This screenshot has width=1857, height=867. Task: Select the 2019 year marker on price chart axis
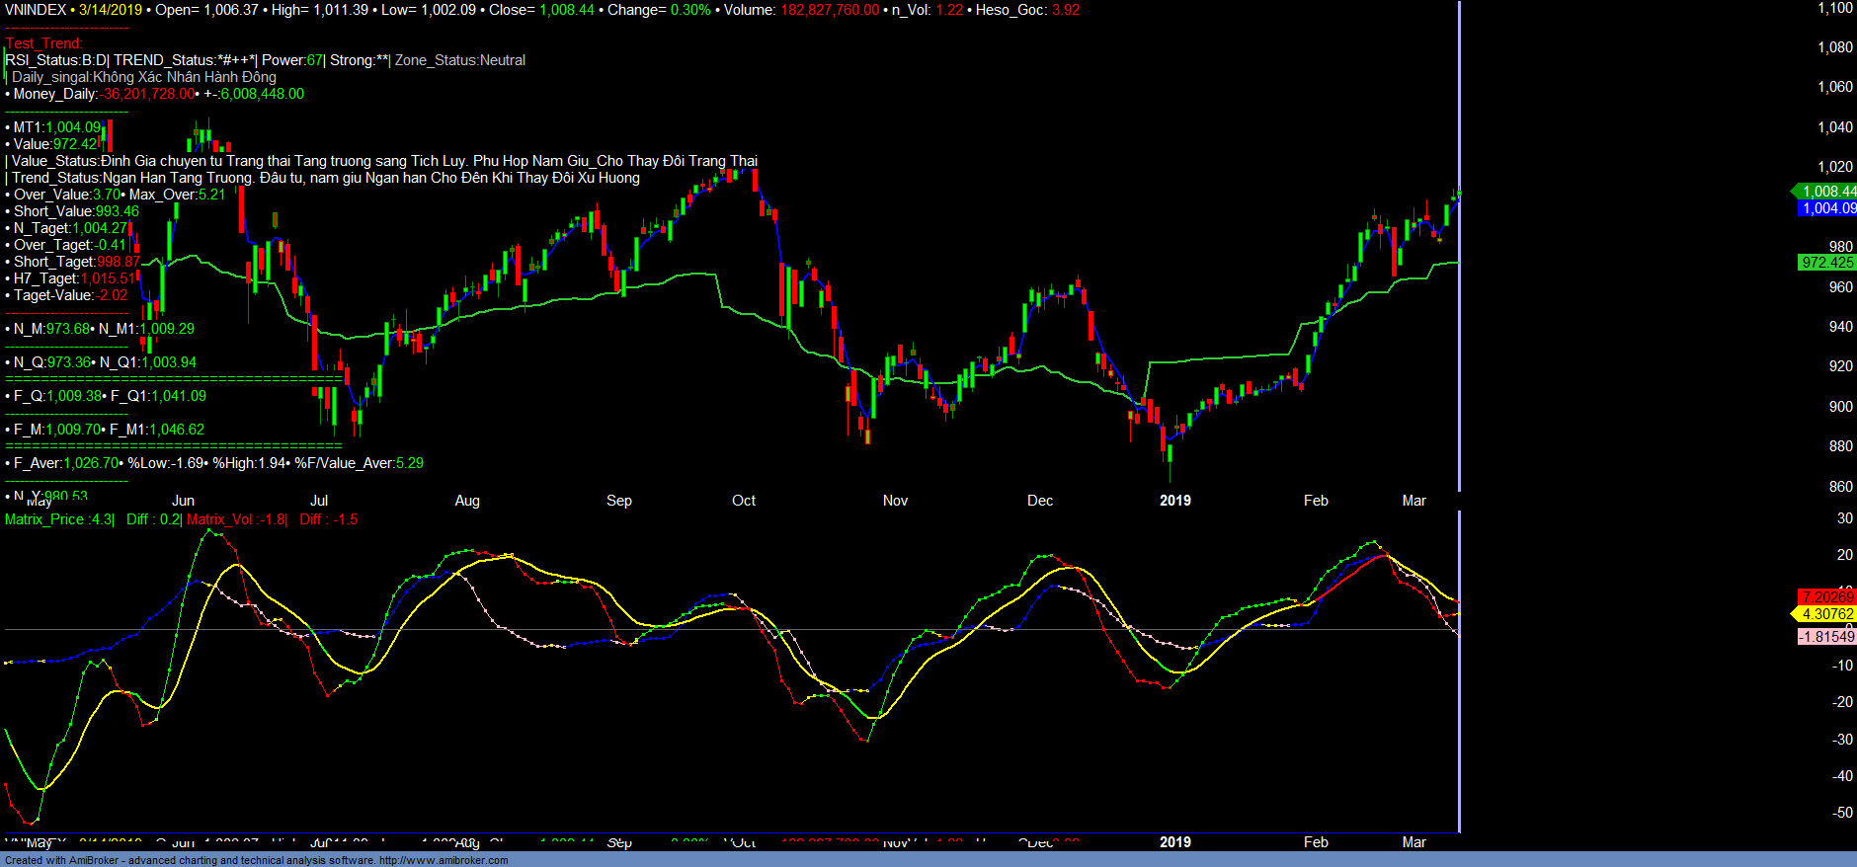(1174, 501)
